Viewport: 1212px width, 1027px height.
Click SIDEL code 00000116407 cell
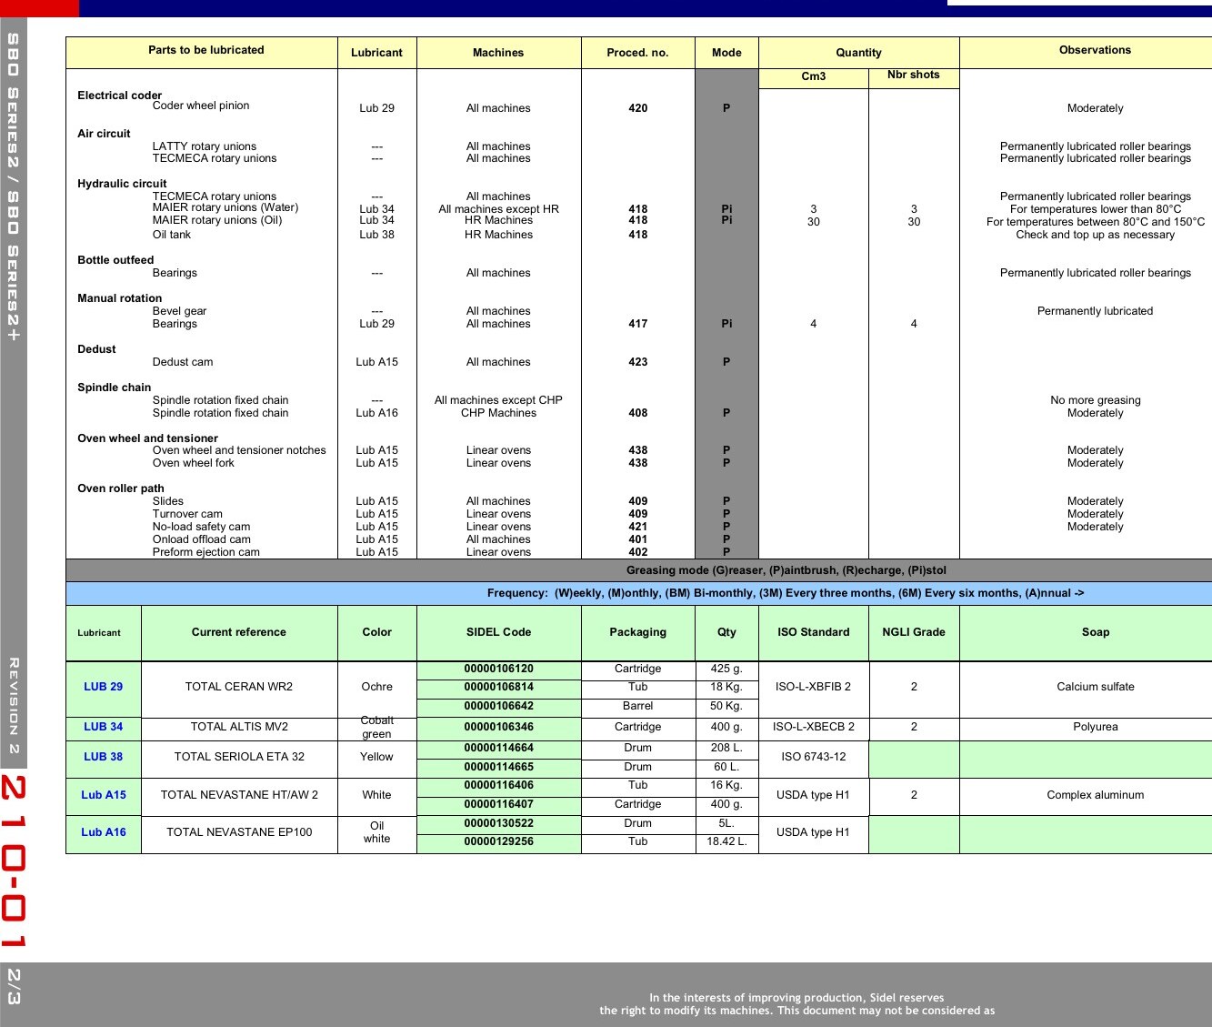point(498,805)
